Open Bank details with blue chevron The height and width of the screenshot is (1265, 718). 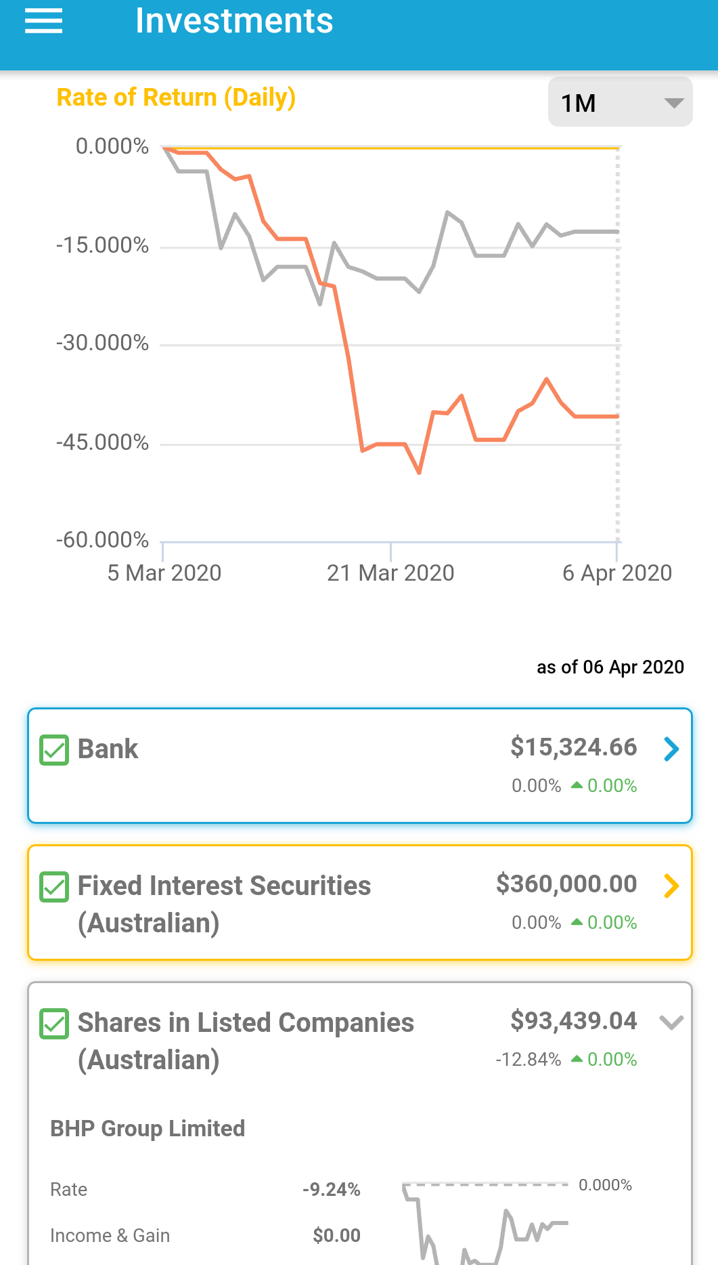point(671,749)
